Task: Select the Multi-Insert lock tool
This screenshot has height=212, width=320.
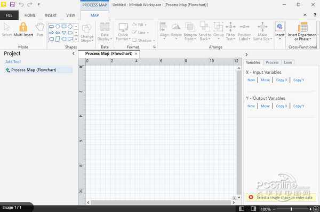Action: coord(23,29)
